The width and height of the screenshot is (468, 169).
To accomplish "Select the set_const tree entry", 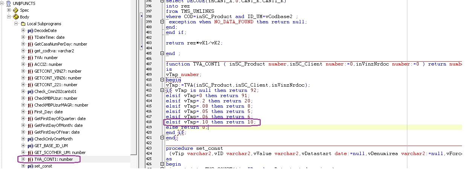I will pos(43,166).
